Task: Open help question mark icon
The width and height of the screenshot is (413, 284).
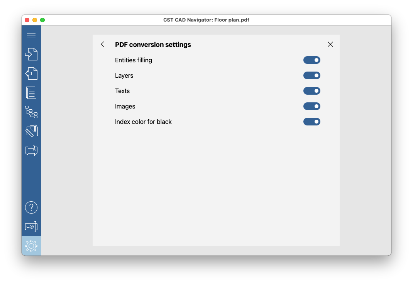Action: [x=31, y=207]
